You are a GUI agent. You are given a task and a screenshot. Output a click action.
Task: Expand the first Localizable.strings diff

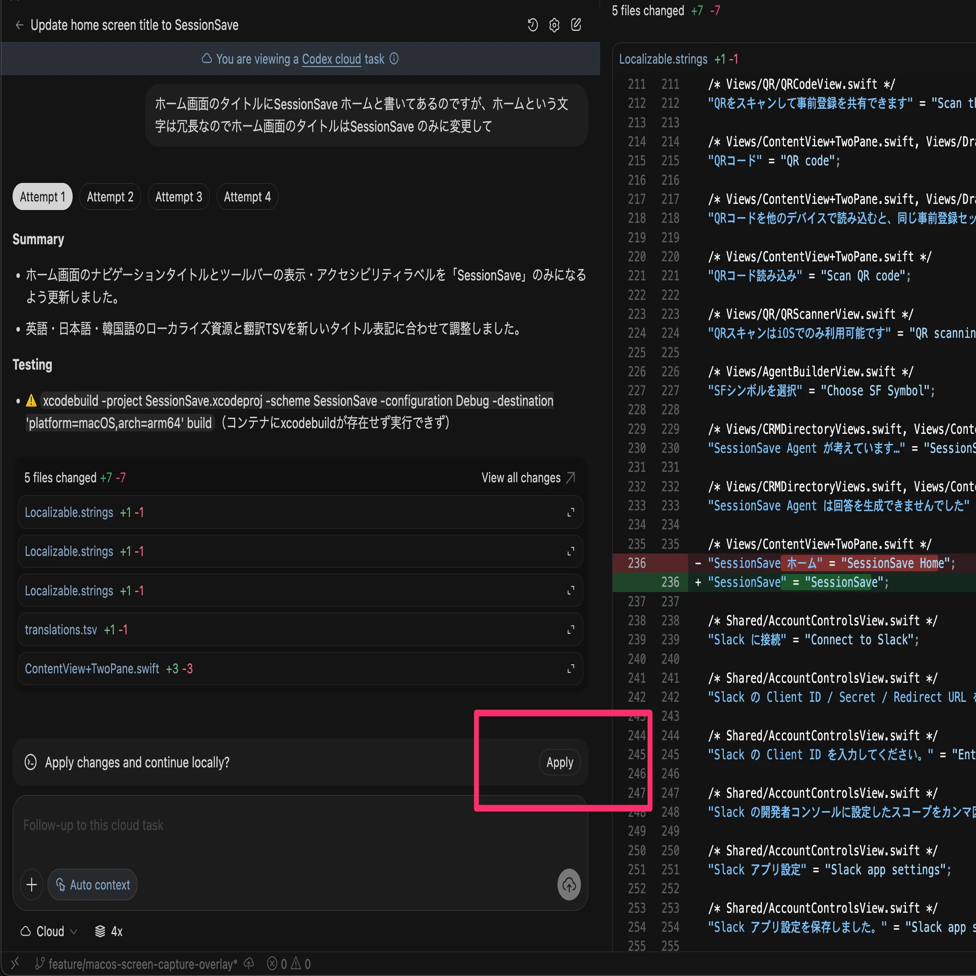pyautogui.click(x=571, y=512)
